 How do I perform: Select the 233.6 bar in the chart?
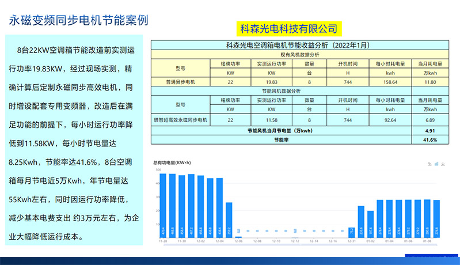361,222
